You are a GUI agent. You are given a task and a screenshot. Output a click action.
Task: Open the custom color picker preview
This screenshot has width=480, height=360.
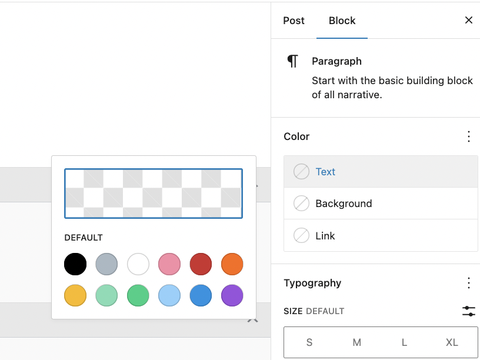click(x=153, y=194)
